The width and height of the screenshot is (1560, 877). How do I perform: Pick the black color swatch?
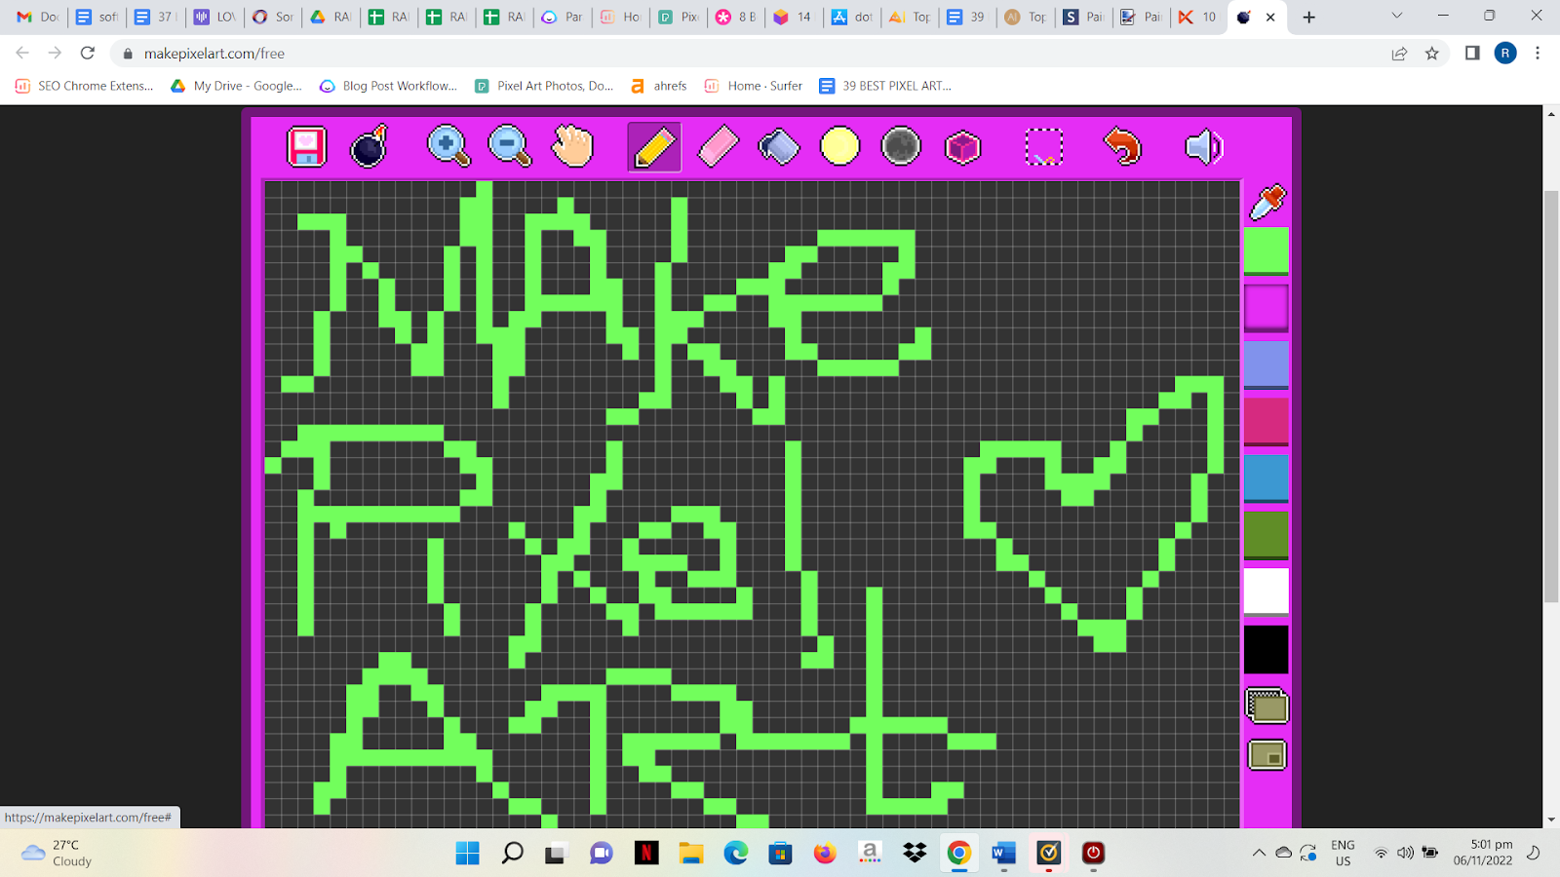click(1267, 649)
